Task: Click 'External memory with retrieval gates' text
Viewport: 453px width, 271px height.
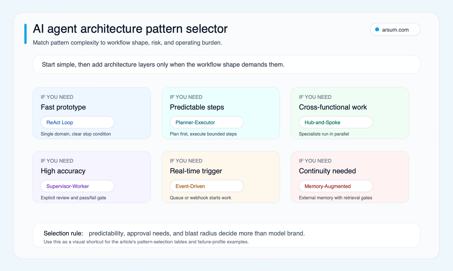Action: coord(336,198)
